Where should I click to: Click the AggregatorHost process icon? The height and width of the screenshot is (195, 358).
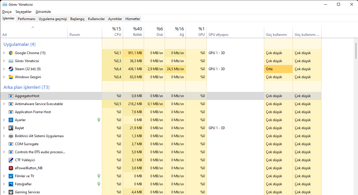click(11, 96)
